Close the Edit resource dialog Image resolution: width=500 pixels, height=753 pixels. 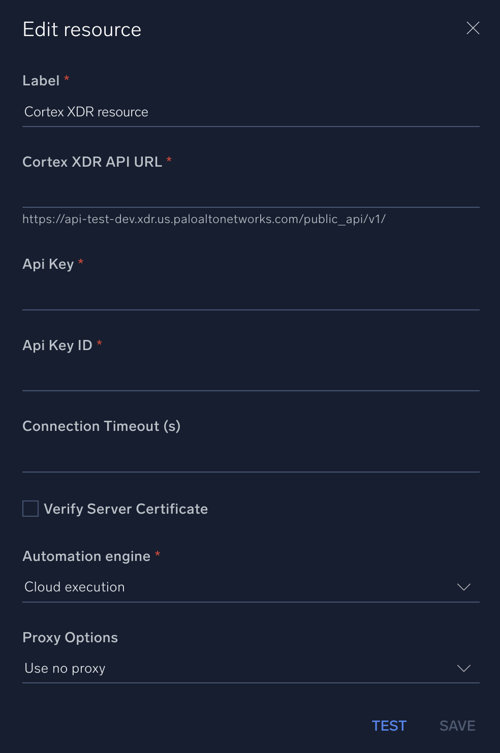click(x=473, y=28)
